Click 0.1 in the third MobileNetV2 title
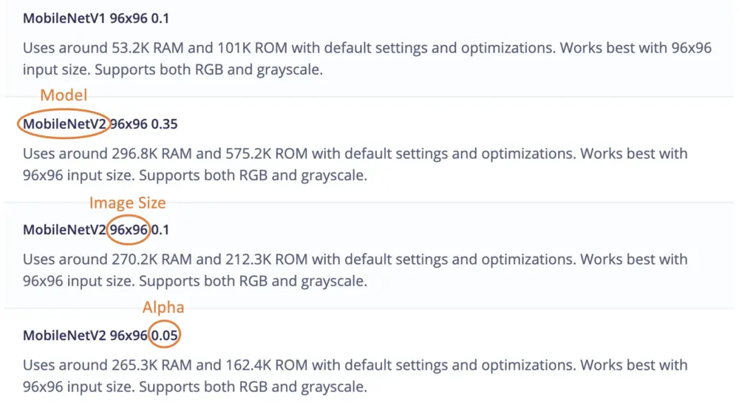This screenshot has width=739, height=414. coord(160,230)
